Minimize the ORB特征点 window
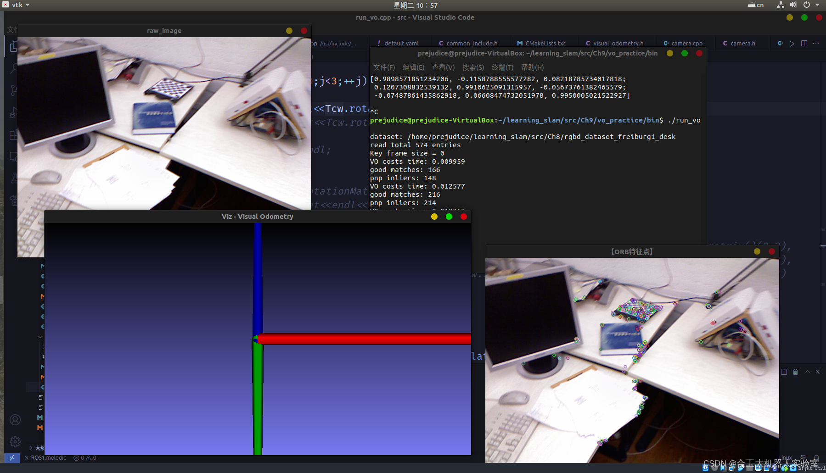 coord(757,251)
